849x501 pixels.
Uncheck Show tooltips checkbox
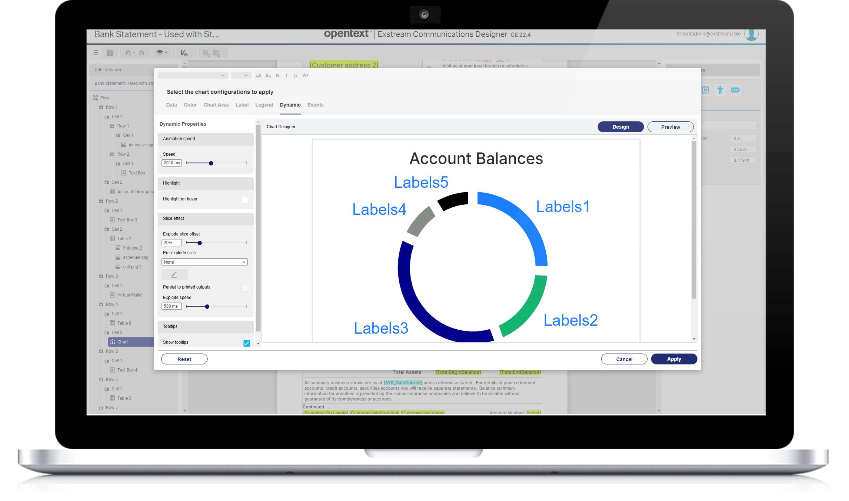pyautogui.click(x=247, y=343)
